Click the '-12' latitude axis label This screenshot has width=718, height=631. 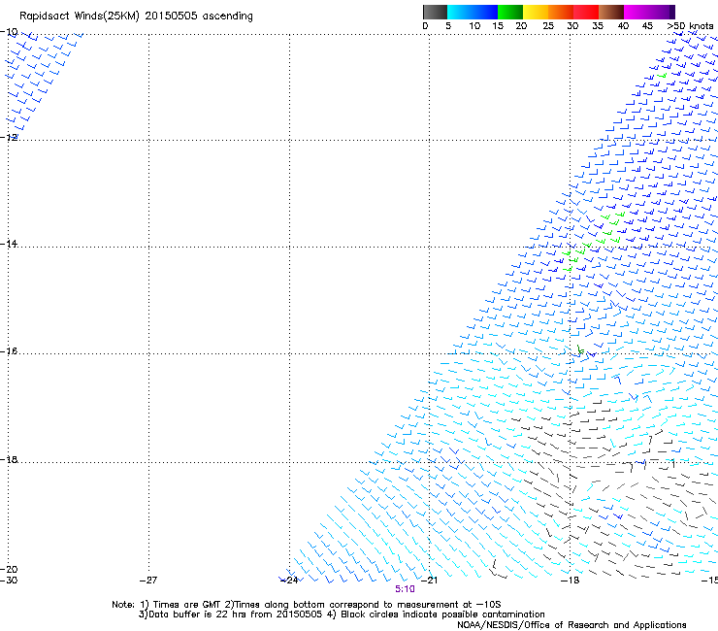(9, 137)
